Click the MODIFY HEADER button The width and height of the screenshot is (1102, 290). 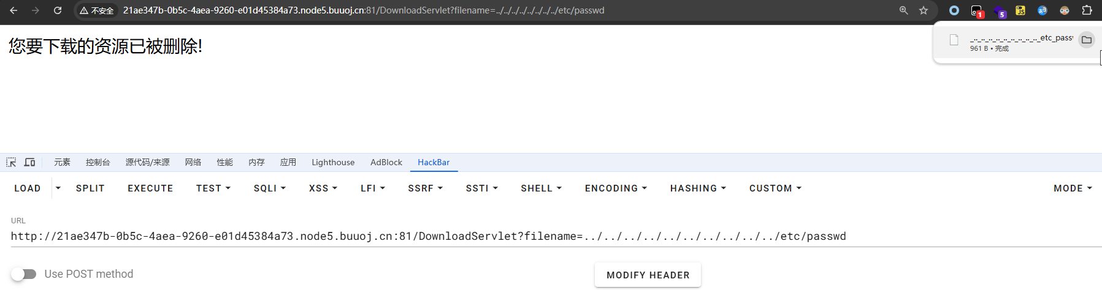point(648,275)
